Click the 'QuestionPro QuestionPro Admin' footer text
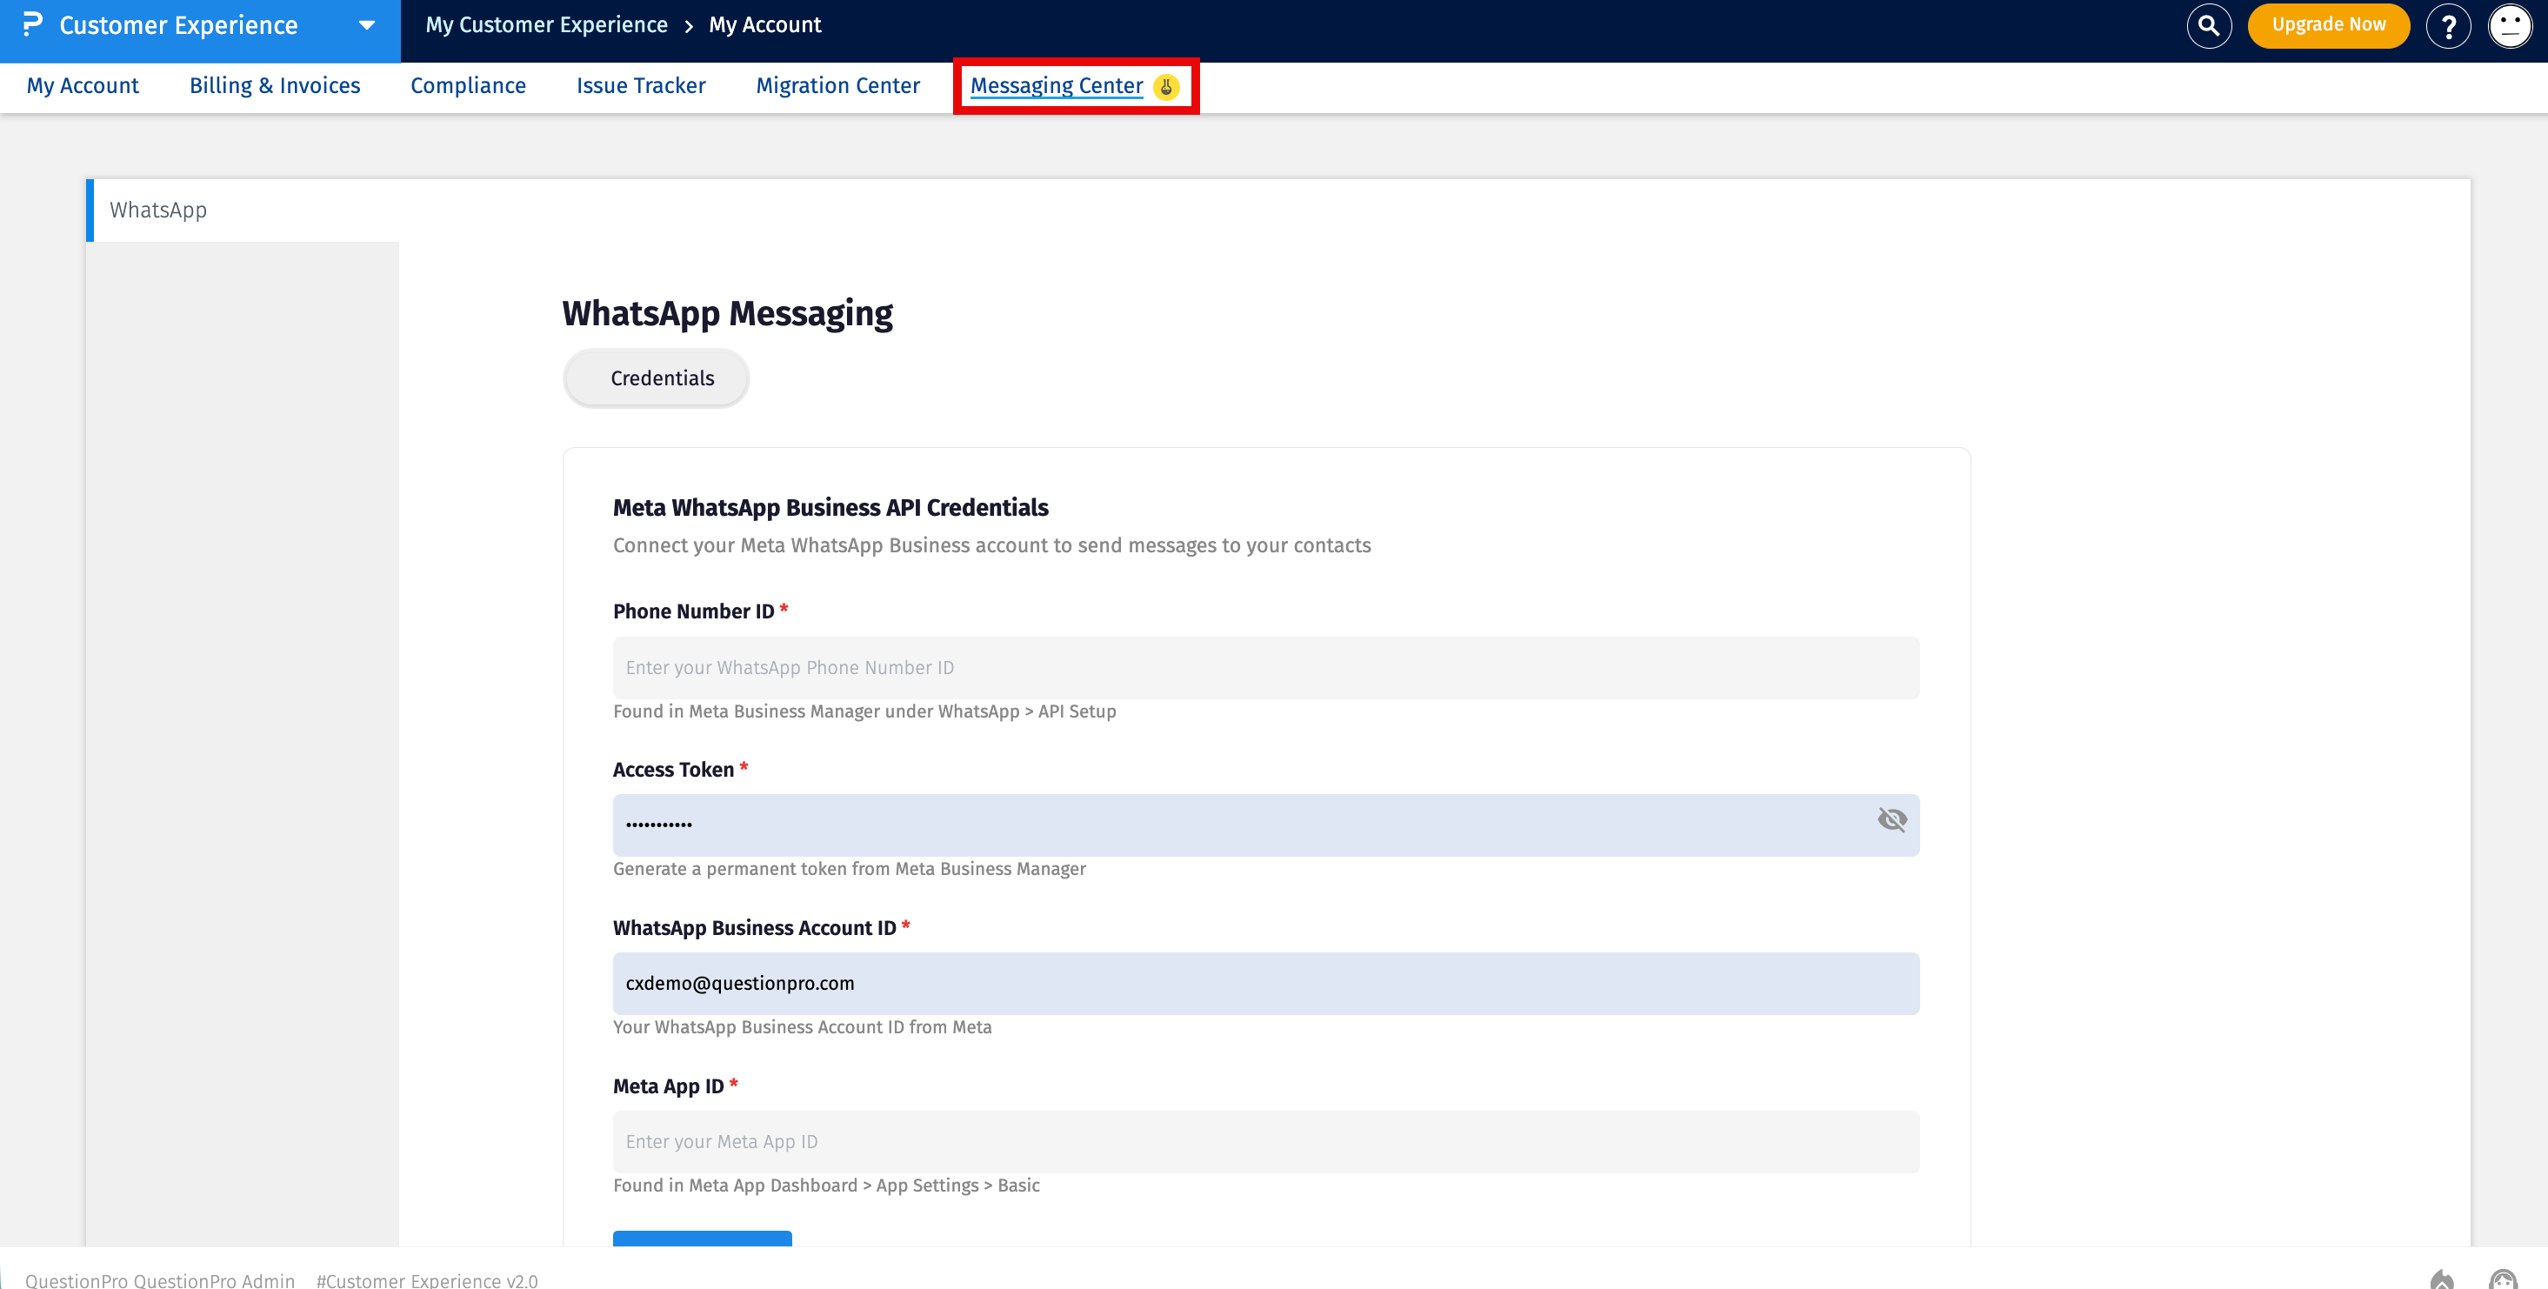 click(160, 1280)
